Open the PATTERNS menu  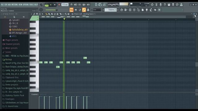tap(15, 5)
